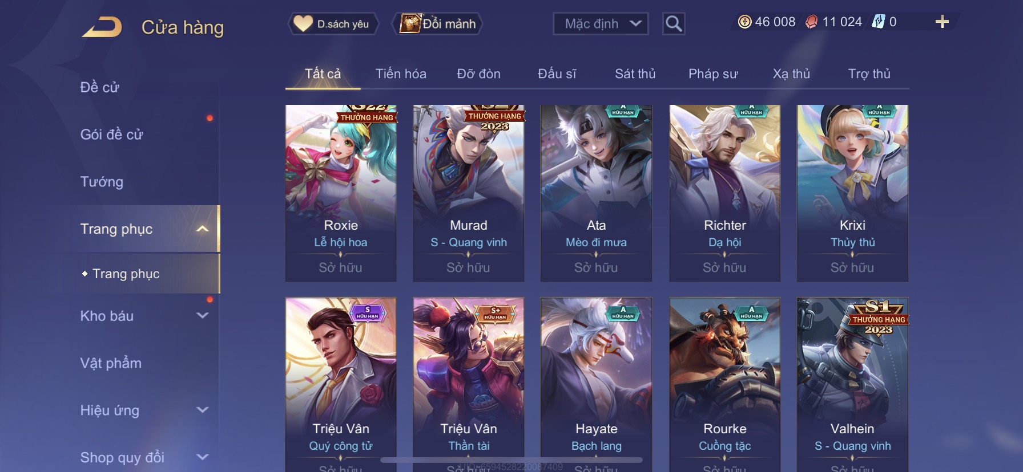Open Đổi mảnh shard exchange
The width and height of the screenshot is (1023, 472).
click(x=438, y=24)
